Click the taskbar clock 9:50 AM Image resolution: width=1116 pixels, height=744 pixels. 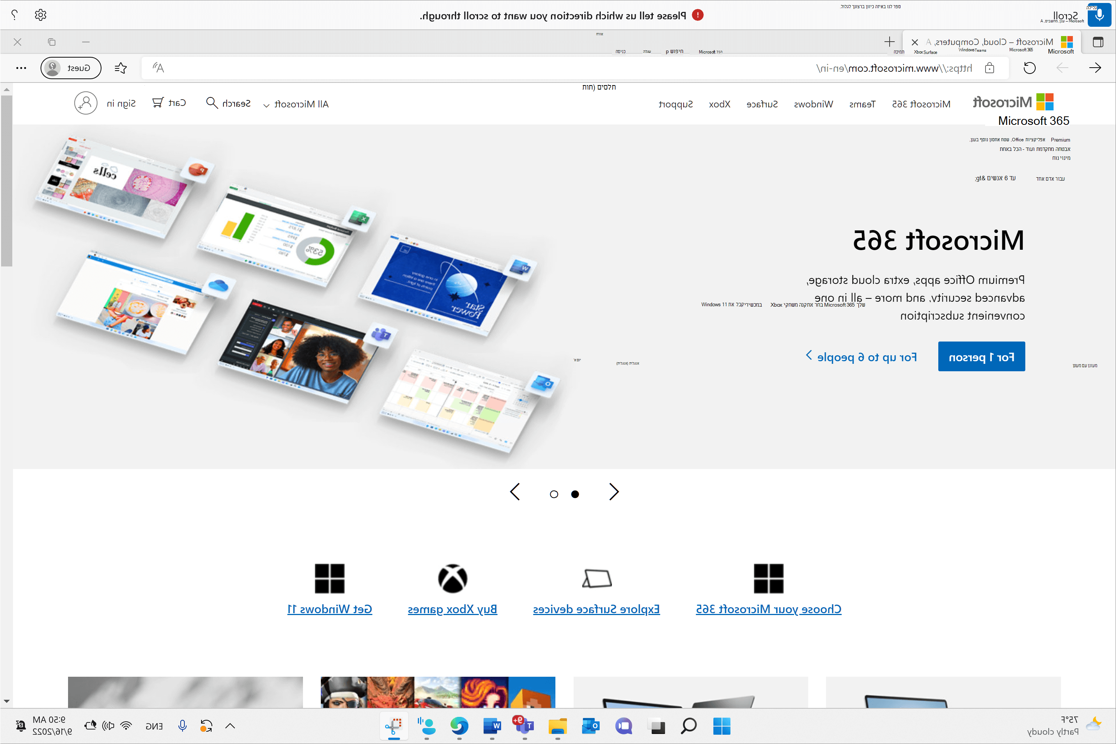(52, 725)
